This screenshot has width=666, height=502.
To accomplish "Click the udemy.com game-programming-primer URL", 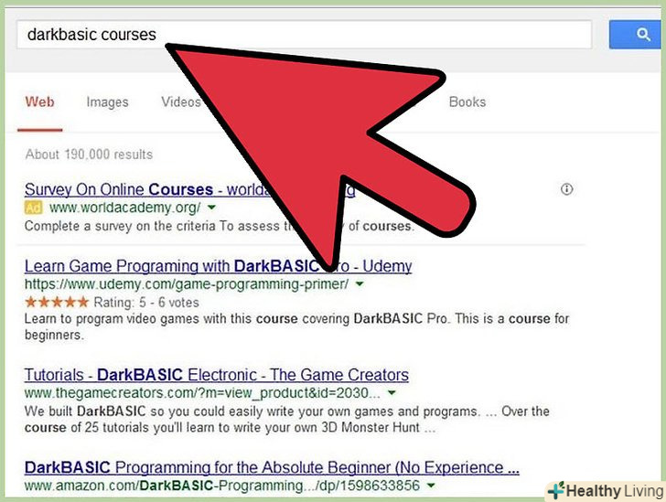I will (187, 283).
